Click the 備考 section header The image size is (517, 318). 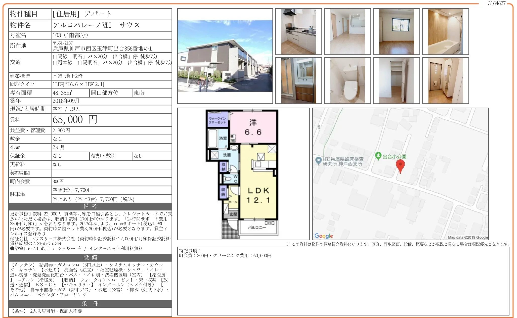[90, 206]
